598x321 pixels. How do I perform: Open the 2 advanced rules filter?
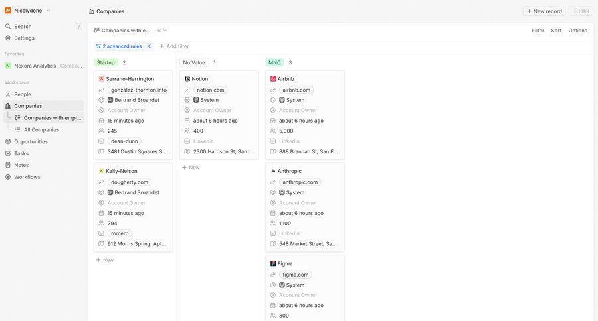pyautogui.click(x=119, y=46)
